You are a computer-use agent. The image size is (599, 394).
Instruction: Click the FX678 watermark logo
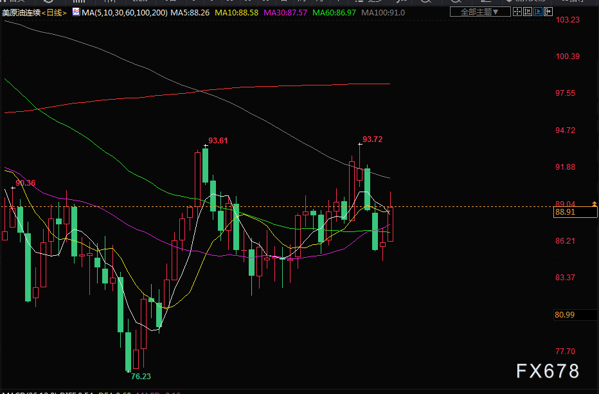tap(548, 371)
